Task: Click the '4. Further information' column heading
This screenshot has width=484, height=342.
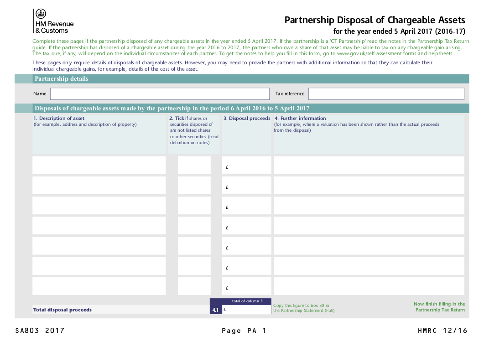Action: click(x=300, y=118)
